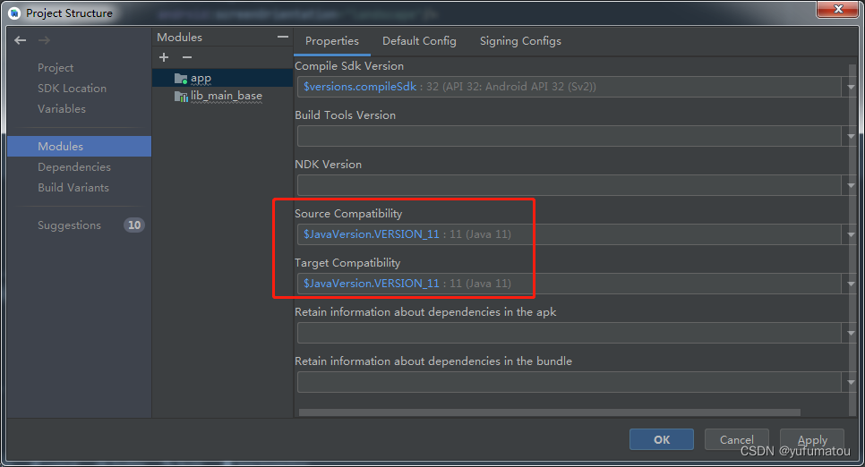Click the lib_main_base library icon

pos(181,97)
